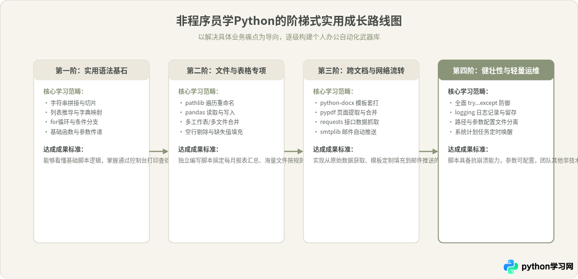
Task: Click the bullet 多工作表/多文件合并
Action: pyautogui.click(x=212, y=122)
